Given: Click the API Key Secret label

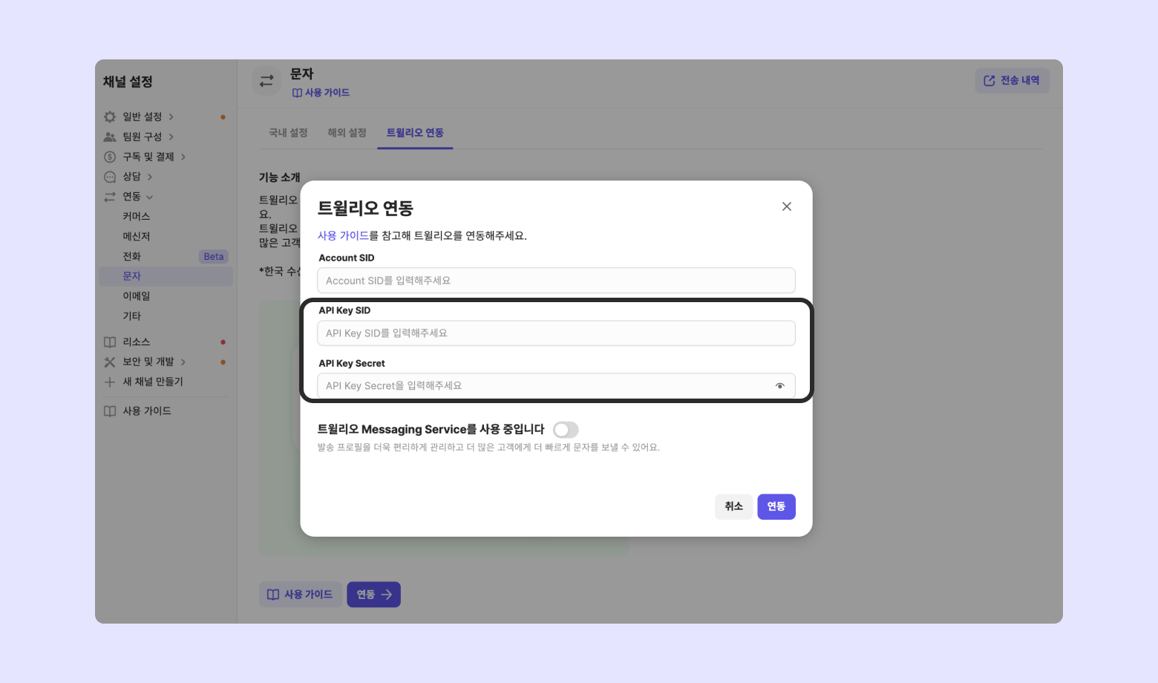Looking at the screenshot, I should [x=352, y=364].
